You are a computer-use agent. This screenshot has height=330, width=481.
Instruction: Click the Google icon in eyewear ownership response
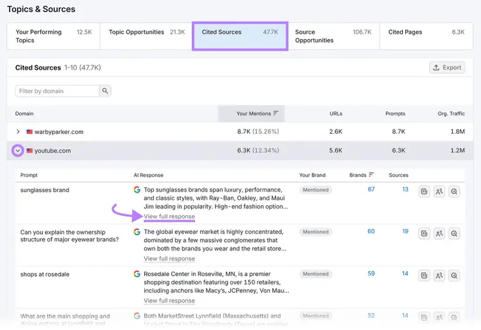(137, 232)
